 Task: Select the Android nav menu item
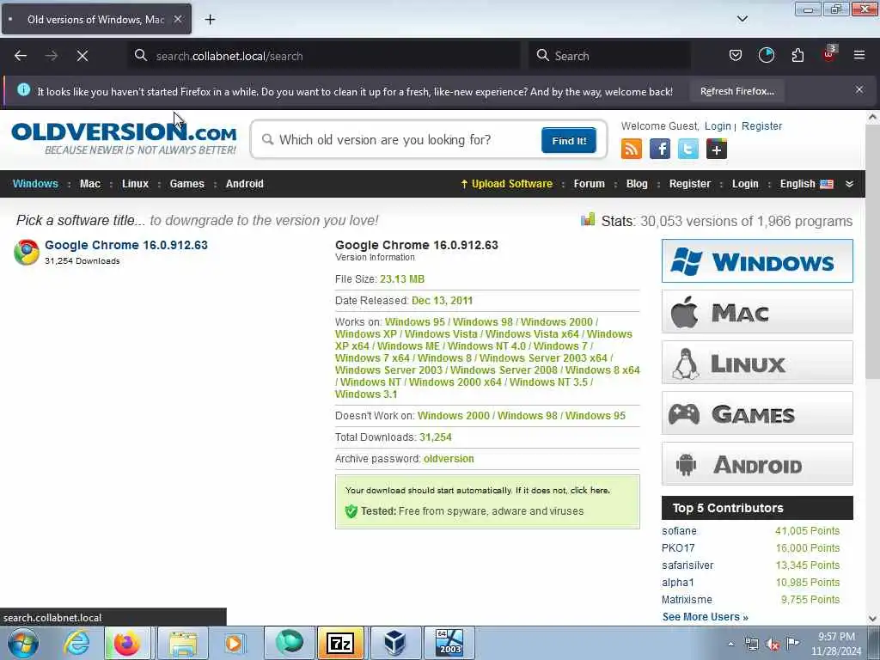pyautogui.click(x=244, y=184)
